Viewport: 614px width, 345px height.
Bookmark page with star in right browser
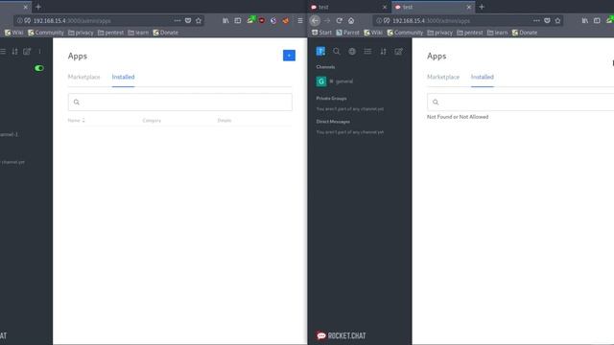coord(557,20)
